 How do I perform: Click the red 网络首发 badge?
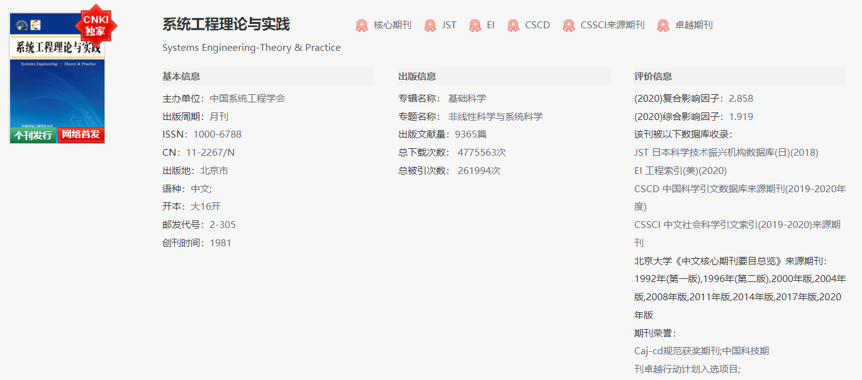point(81,136)
